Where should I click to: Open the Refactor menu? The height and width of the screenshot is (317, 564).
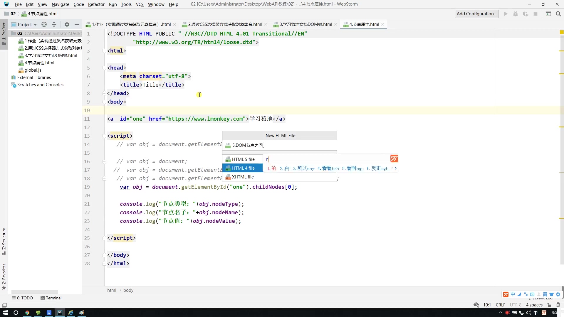(96, 4)
